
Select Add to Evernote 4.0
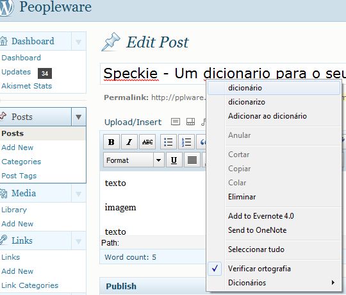(274, 216)
